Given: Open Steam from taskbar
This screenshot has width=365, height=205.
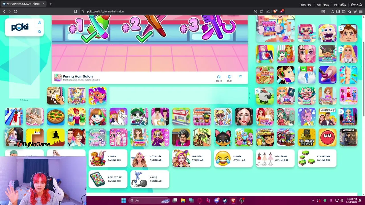Looking at the screenshot, I should tap(225, 200).
